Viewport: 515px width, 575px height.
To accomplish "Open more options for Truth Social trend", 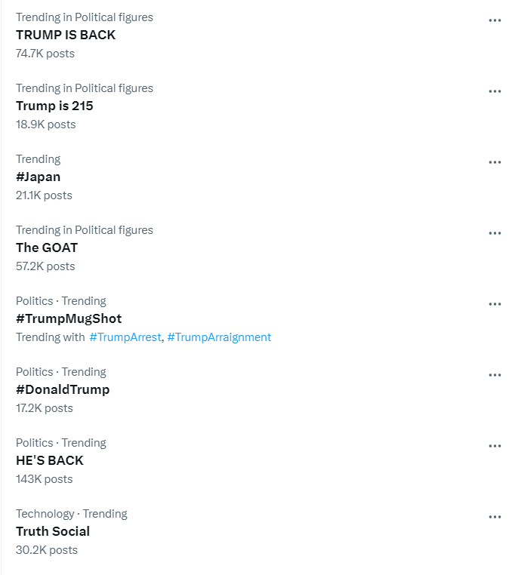I will pyautogui.click(x=495, y=517).
